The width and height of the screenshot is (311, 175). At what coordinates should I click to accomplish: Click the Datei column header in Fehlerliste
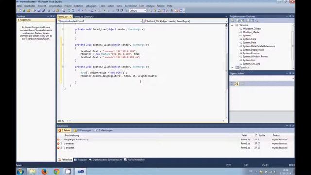click(244, 135)
